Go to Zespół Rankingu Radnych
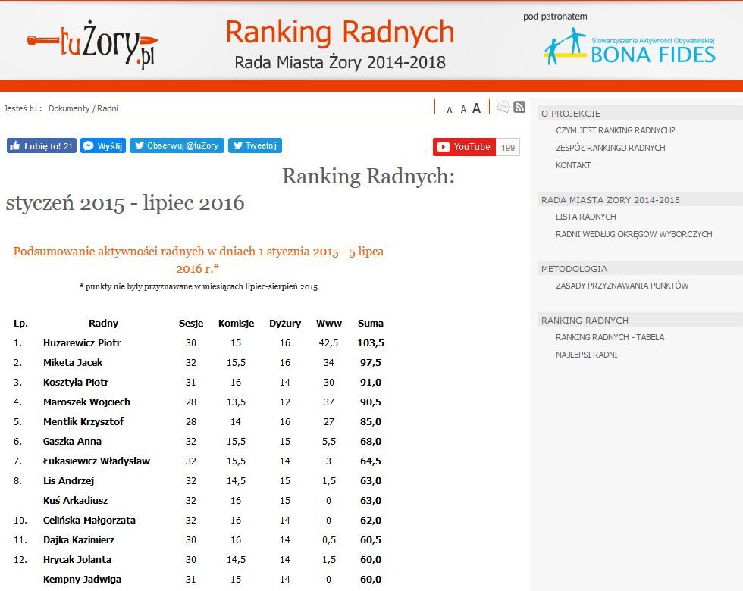 [610, 148]
